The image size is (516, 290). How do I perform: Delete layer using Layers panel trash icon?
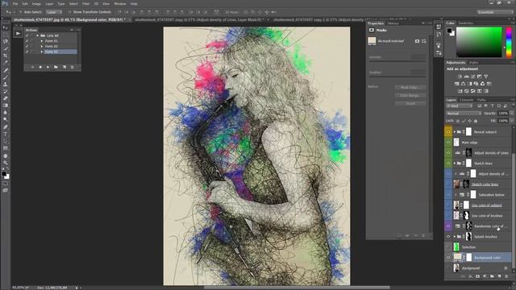coord(506,276)
